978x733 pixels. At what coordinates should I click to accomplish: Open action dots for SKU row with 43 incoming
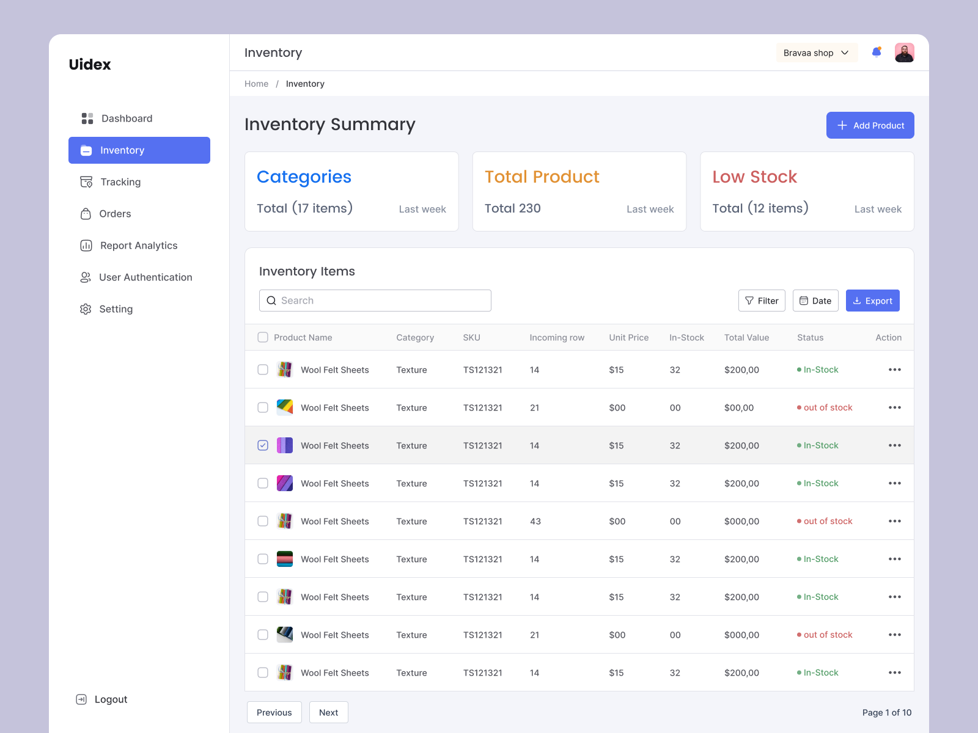tap(895, 521)
